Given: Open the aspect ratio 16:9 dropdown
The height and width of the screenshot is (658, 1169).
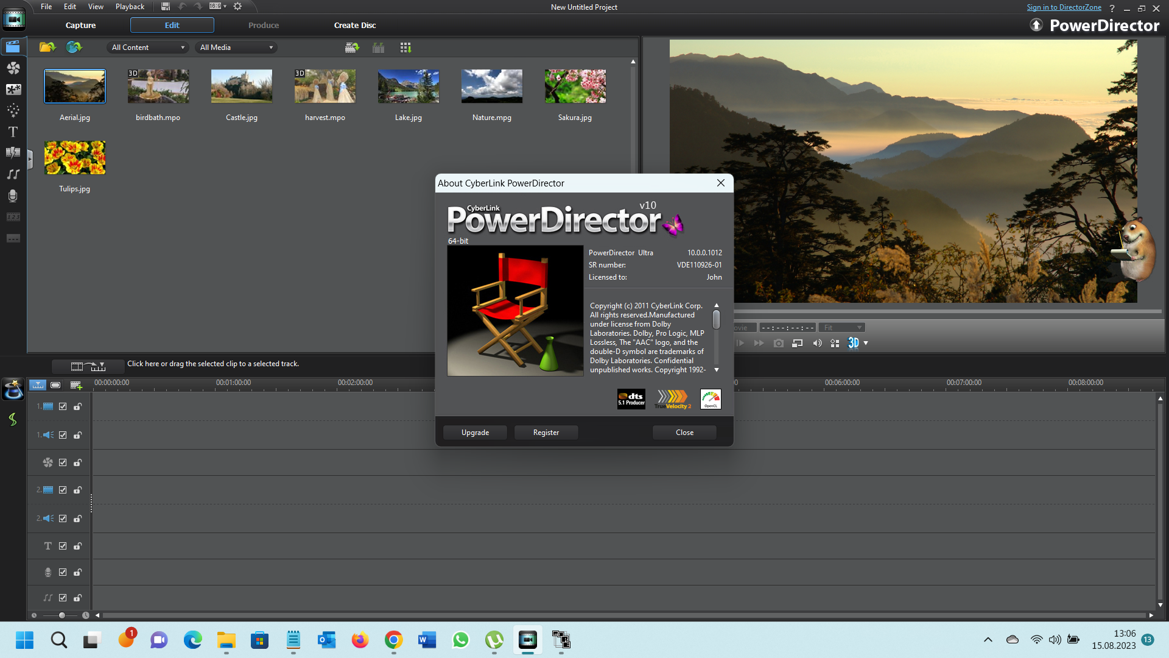Looking at the screenshot, I should point(218,6).
